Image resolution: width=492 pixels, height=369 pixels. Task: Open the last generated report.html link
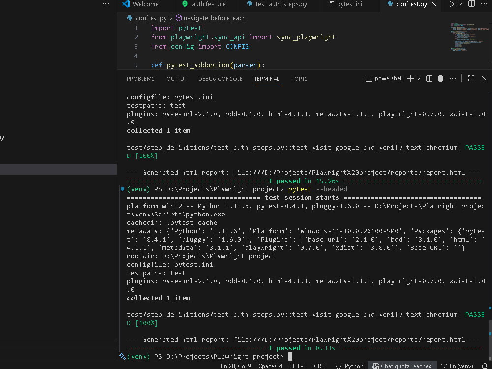tap(349, 340)
